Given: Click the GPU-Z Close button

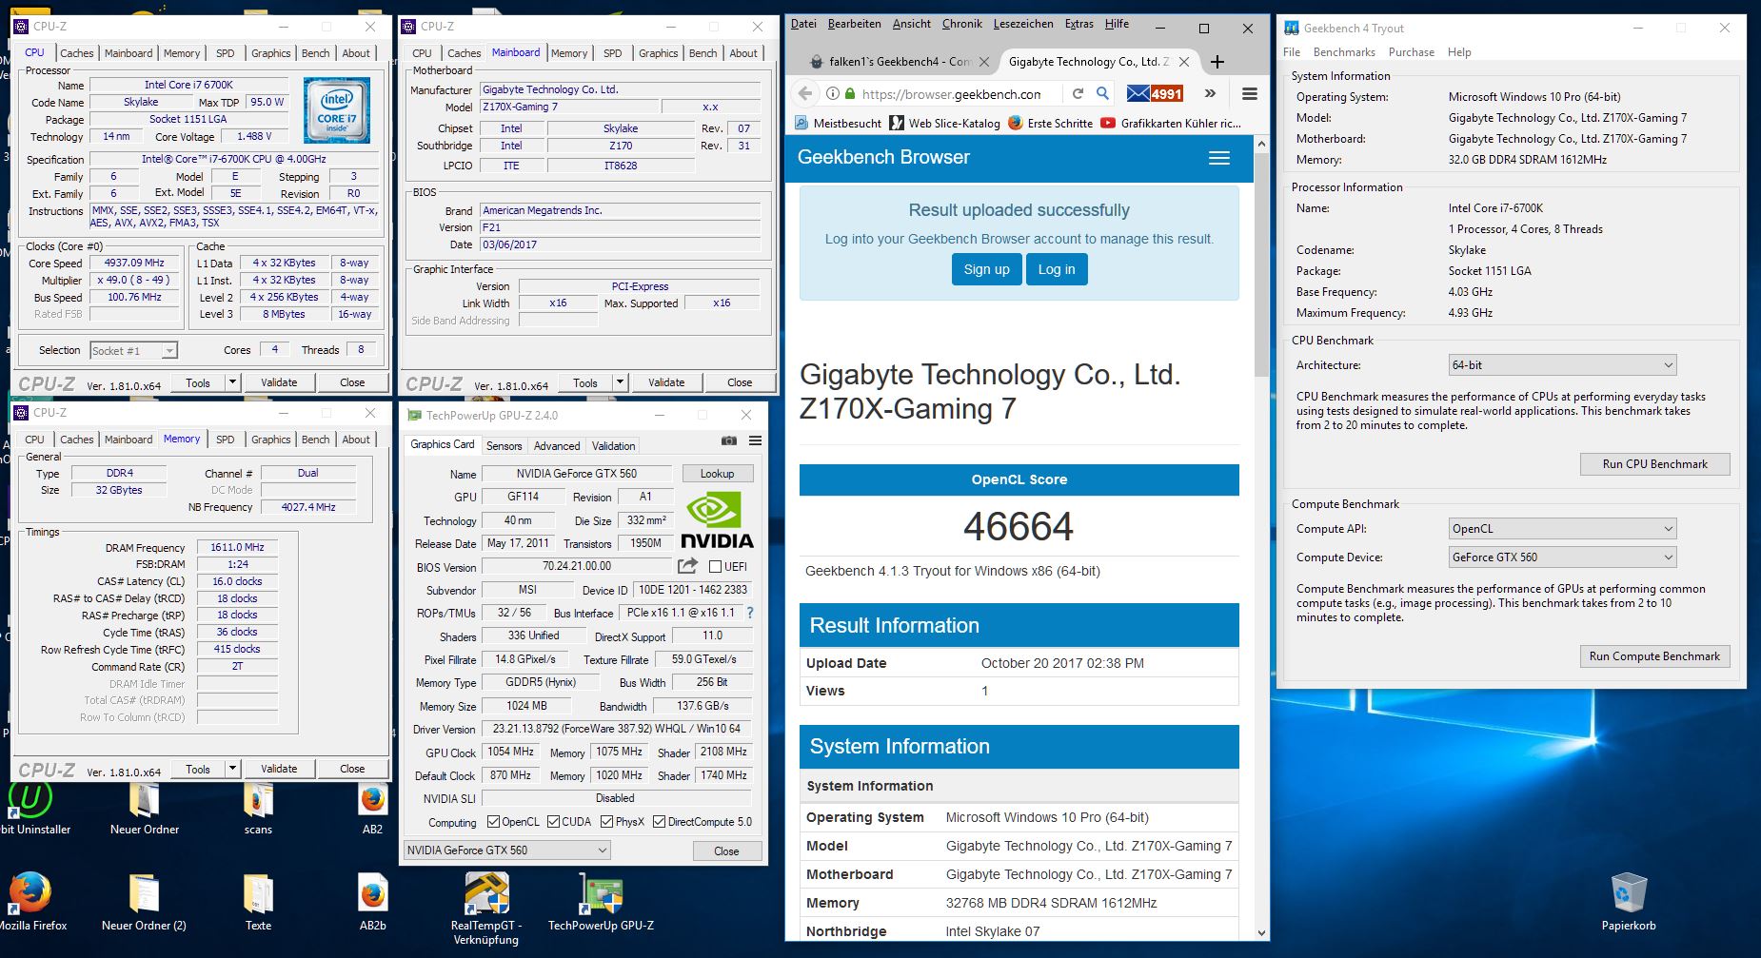Looking at the screenshot, I should coord(726,850).
